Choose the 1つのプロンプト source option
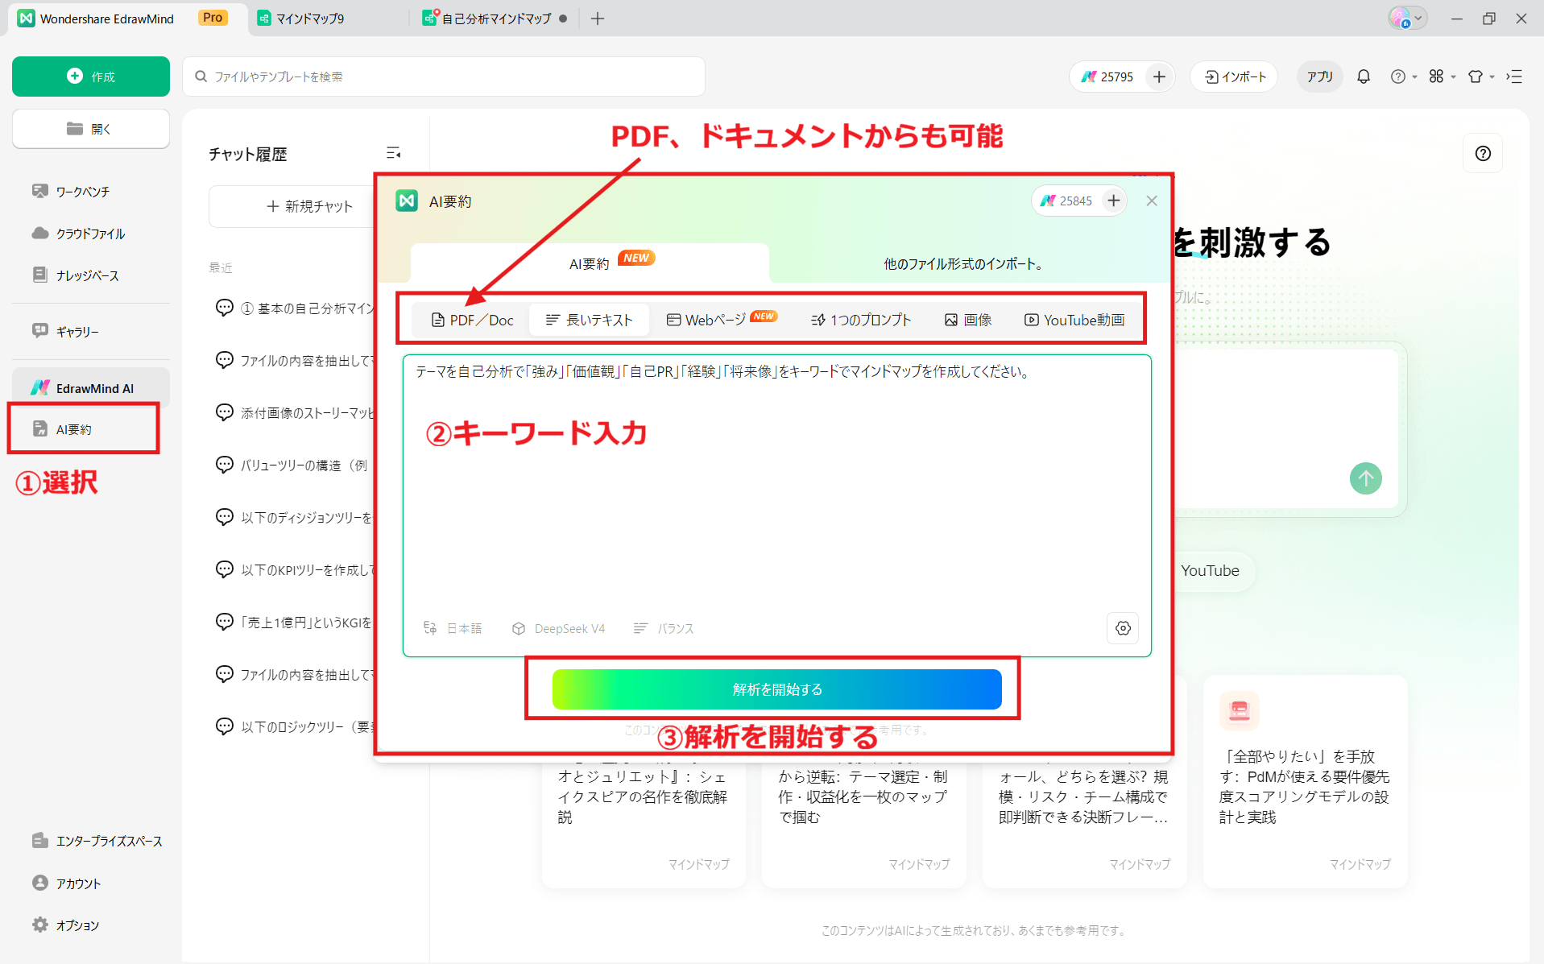This screenshot has width=1544, height=964. pos(860,320)
